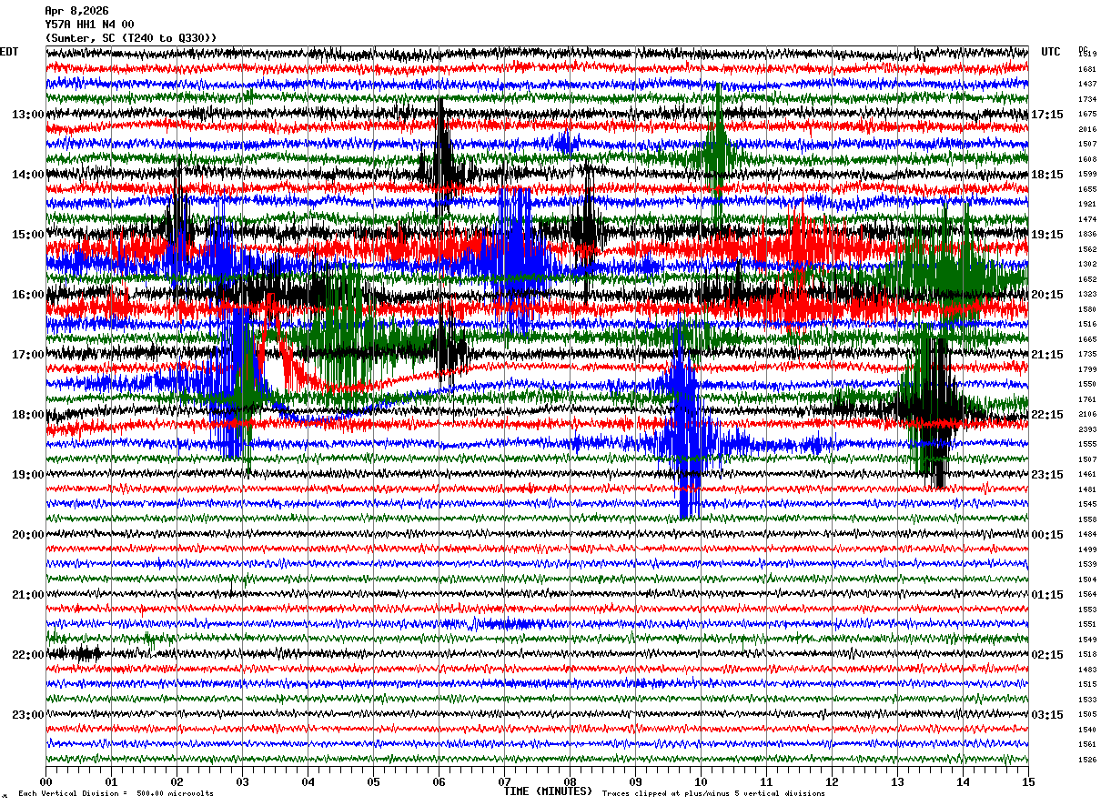This screenshot has height=806, width=1101.
Task: Click the 'EDT' timezone label
Action: tap(8, 52)
